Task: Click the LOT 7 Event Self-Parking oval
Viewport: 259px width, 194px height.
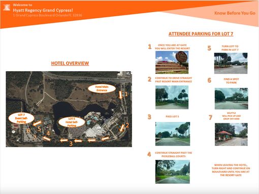Action: [21, 118]
